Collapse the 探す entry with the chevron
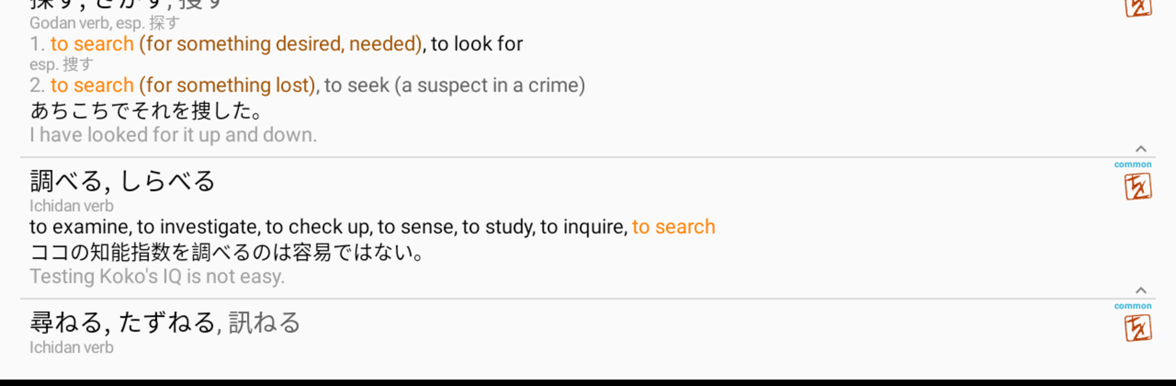This screenshot has width=1176, height=386. (x=1140, y=149)
